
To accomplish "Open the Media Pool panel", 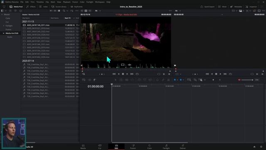I will tap(16, 7).
